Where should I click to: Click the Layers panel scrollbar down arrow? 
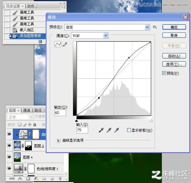[66, 174]
